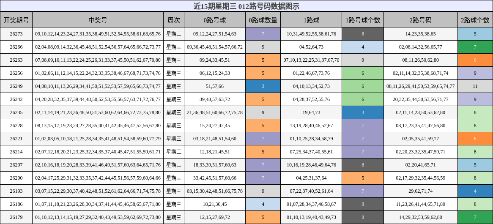Select the 0路号球 cell 51,57,66
The height and width of the screenshot is (224, 493).
pos(215,86)
